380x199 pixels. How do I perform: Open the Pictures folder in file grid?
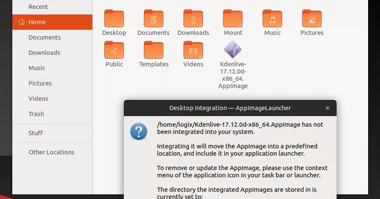pos(312,18)
